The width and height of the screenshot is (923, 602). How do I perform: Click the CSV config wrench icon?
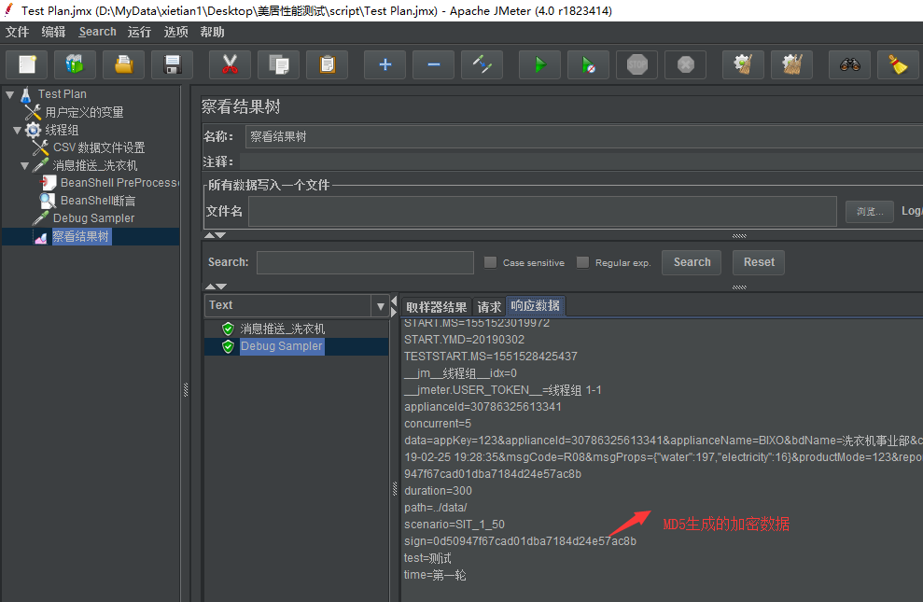click(41, 147)
